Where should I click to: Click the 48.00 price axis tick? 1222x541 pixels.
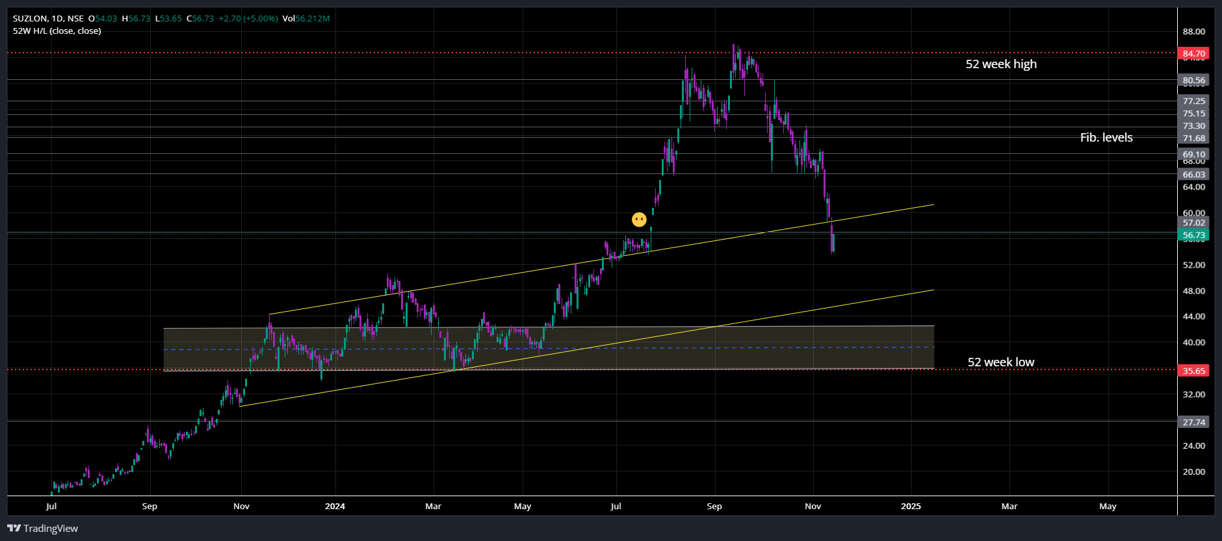pyautogui.click(x=1193, y=291)
